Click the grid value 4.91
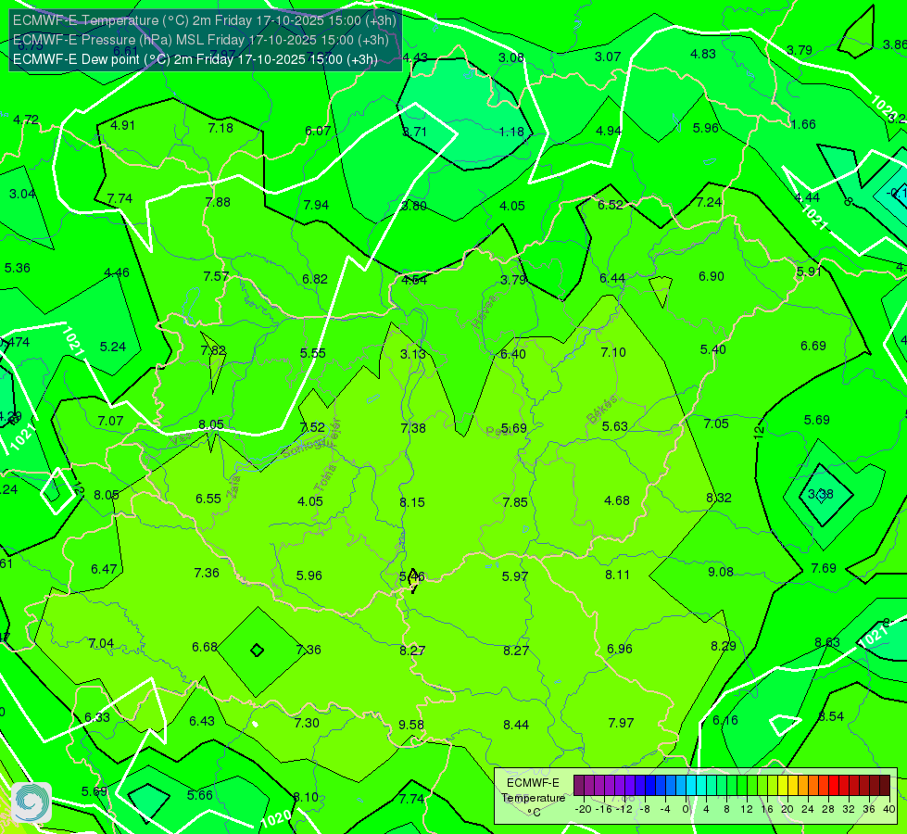Screen dimensions: 907x834 pyautogui.click(x=122, y=125)
